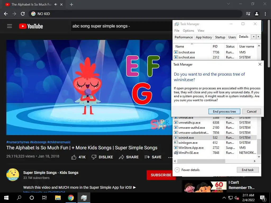
Task: Open more actions ellipsis below video
Action: [x=170, y=157]
